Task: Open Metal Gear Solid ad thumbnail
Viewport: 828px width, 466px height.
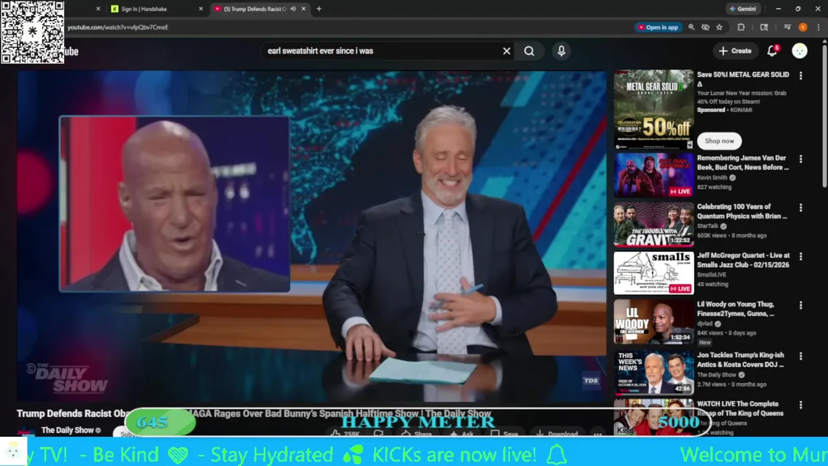Action: 653,109
